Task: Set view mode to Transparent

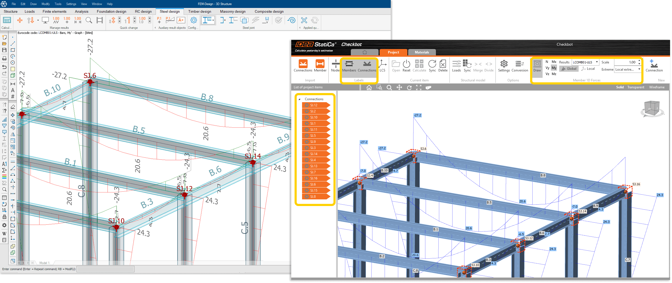Action: pyautogui.click(x=636, y=87)
